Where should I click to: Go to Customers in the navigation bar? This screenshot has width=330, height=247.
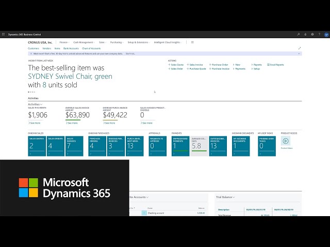click(x=33, y=48)
